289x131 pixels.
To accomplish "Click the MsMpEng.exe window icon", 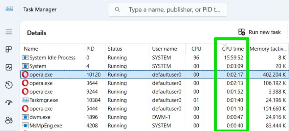I will (x=25, y=126).
